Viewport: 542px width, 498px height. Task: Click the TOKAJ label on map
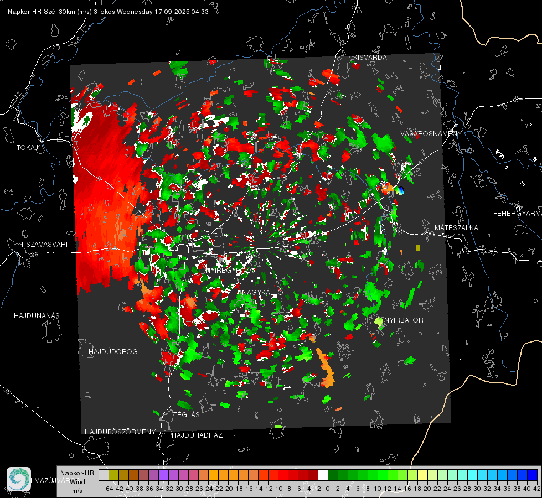[27, 148]
